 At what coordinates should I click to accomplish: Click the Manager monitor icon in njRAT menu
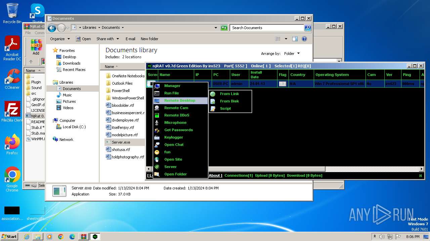[x=157, y=86]
